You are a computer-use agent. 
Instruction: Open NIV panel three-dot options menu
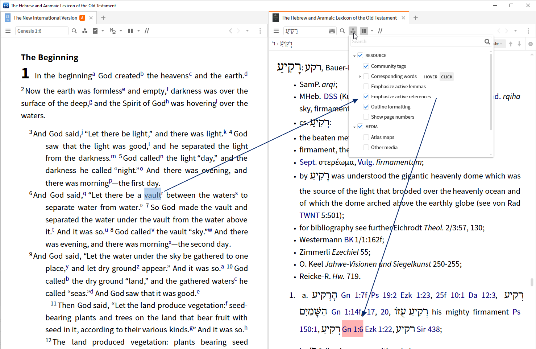coord(260,31)
